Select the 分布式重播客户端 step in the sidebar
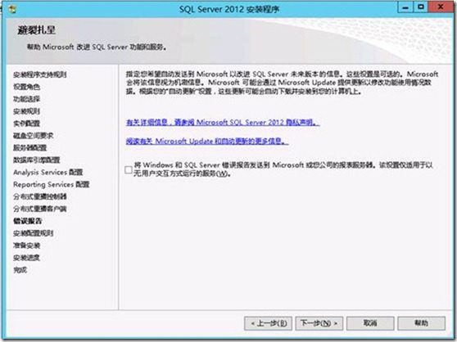The height and width of the screenshot is (342, 457). tap(40, 209)
